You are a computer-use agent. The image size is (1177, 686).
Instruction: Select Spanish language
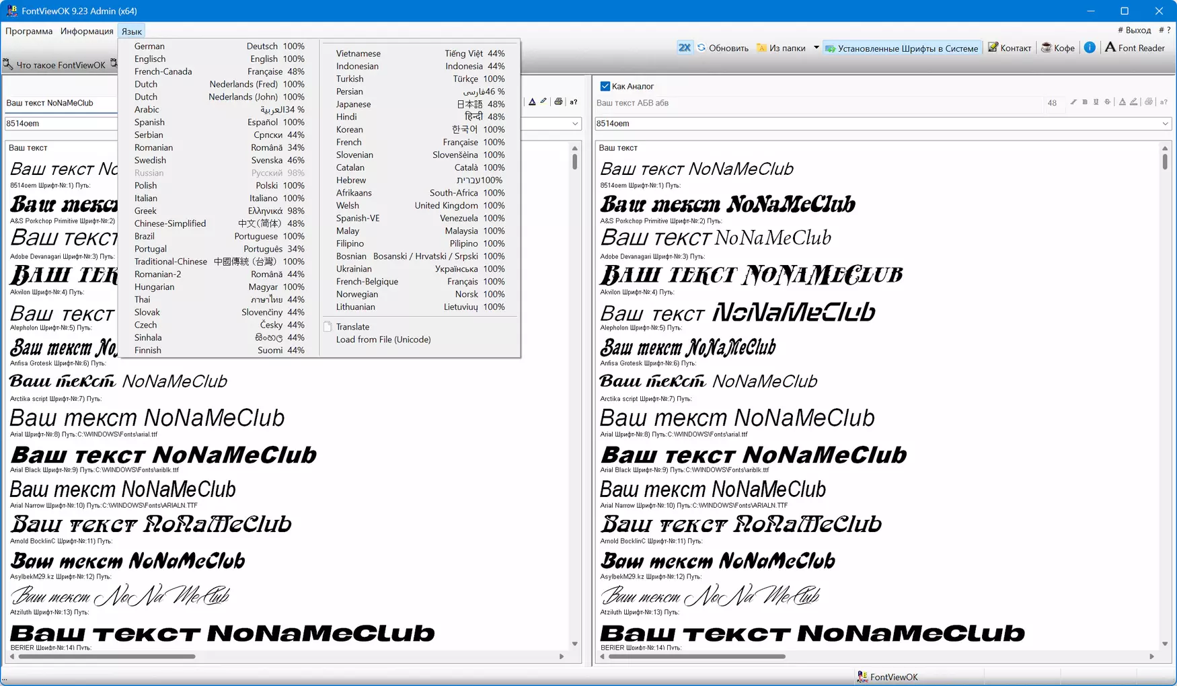219,122
